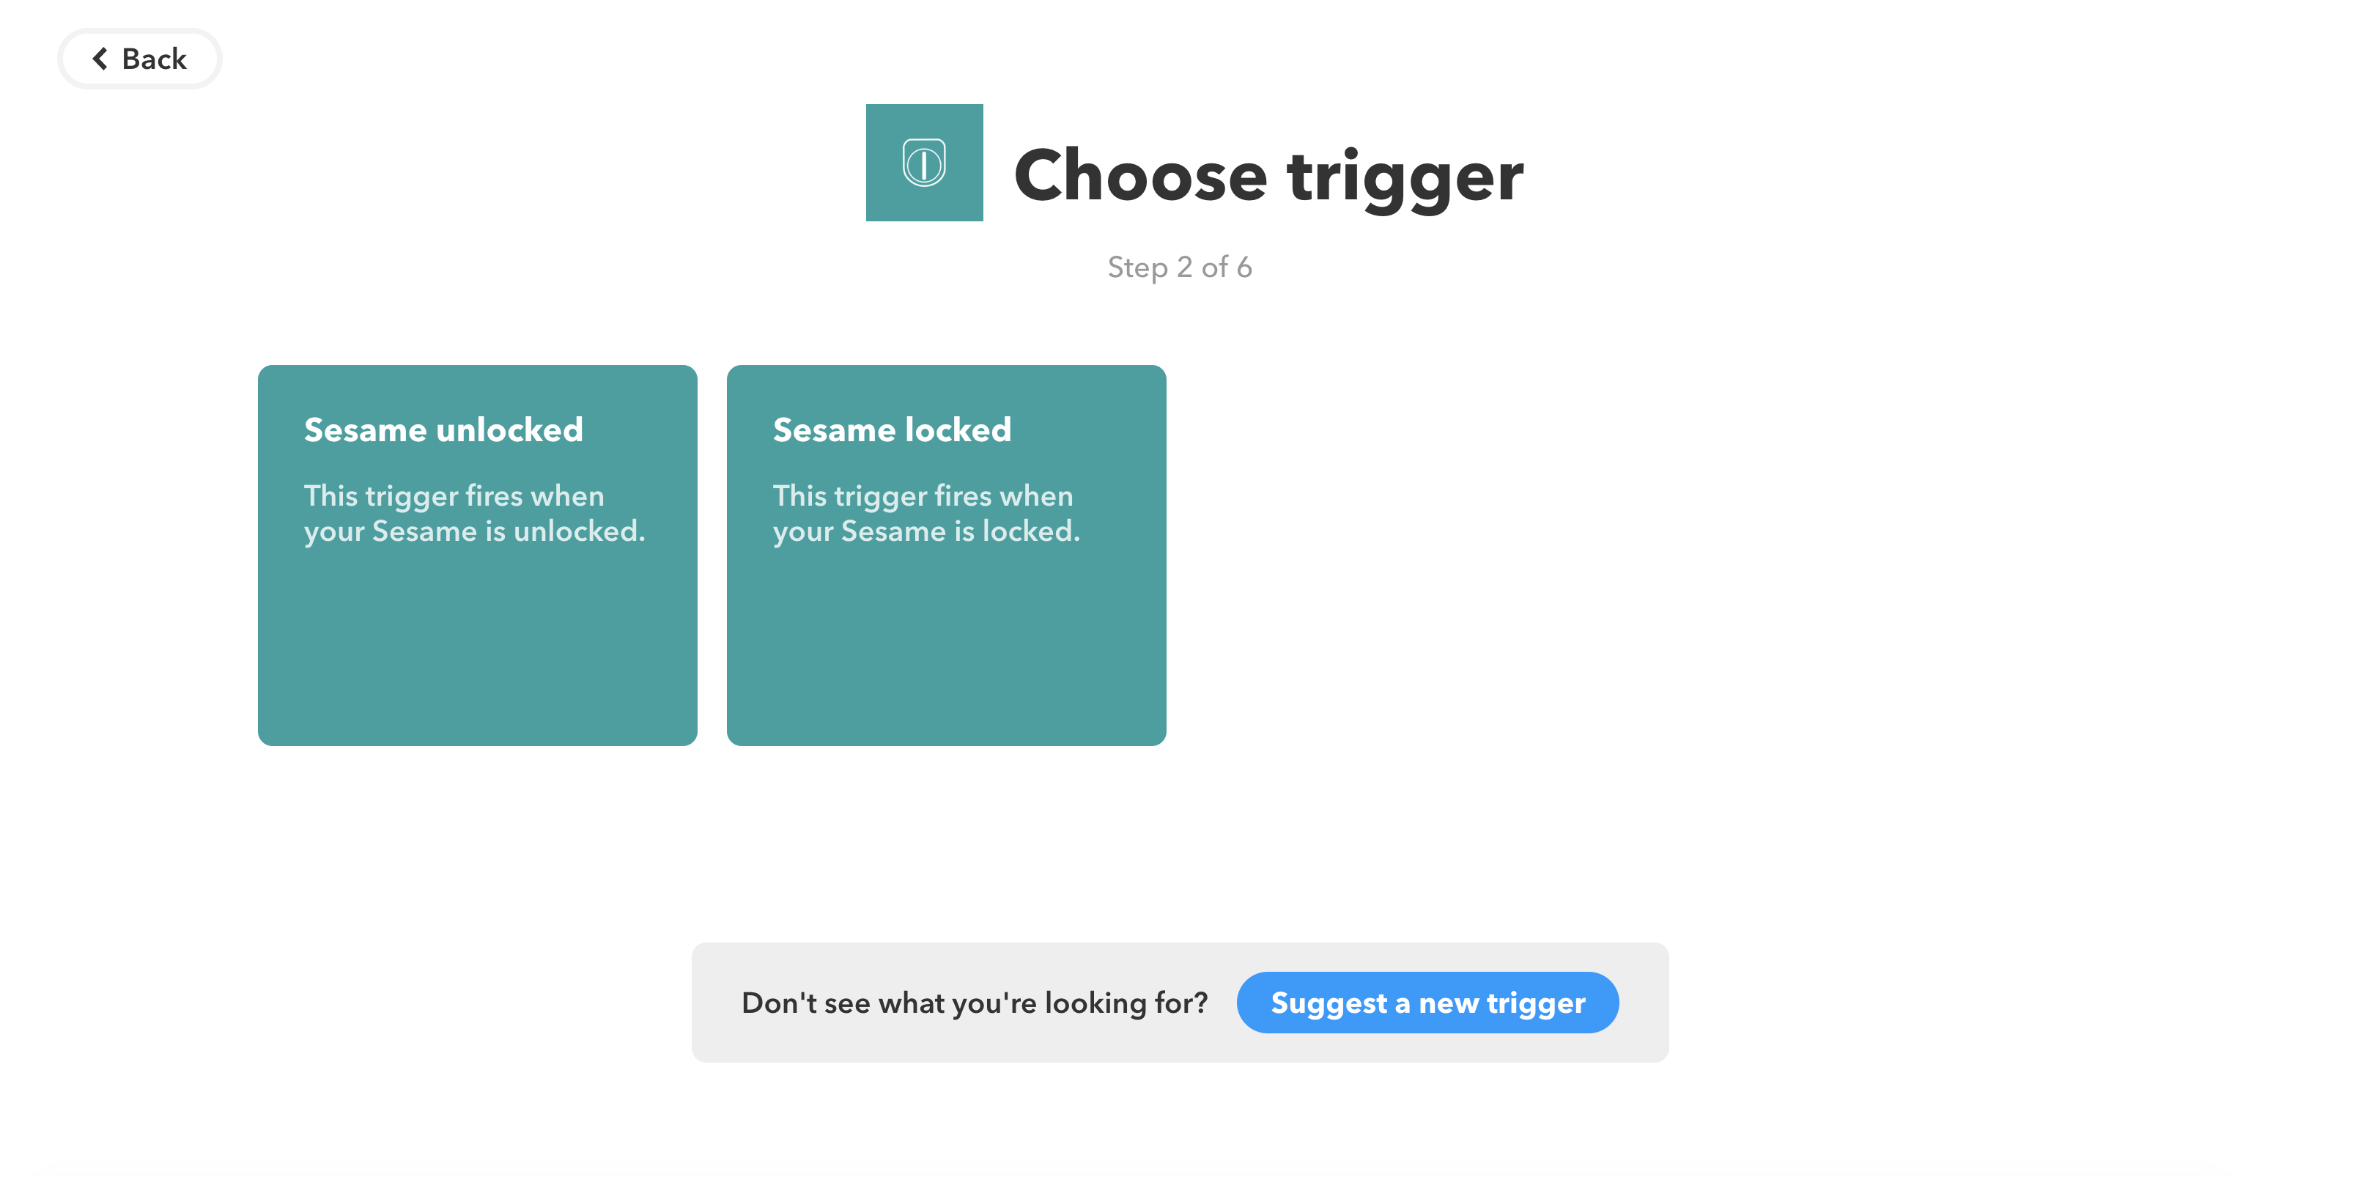Click the word Back in the top button

154,59
